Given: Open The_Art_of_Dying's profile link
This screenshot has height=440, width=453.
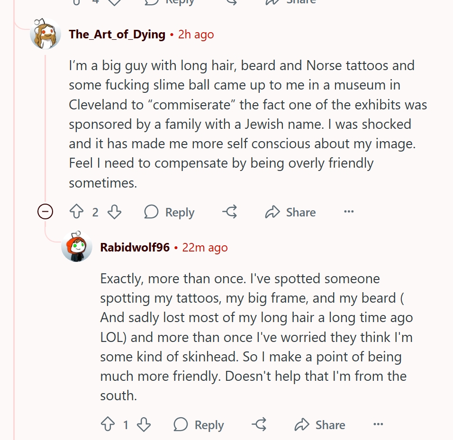Looking at the screenshot, I should click(117, 35).
